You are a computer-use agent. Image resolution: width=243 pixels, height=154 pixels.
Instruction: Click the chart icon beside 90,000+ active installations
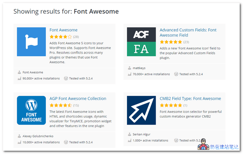[19, 78]
